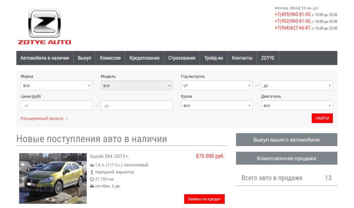This screenshot has width=354, height=208.
Task: Open Автомобили в наличии menu item
Action: (x=45, y=58)
